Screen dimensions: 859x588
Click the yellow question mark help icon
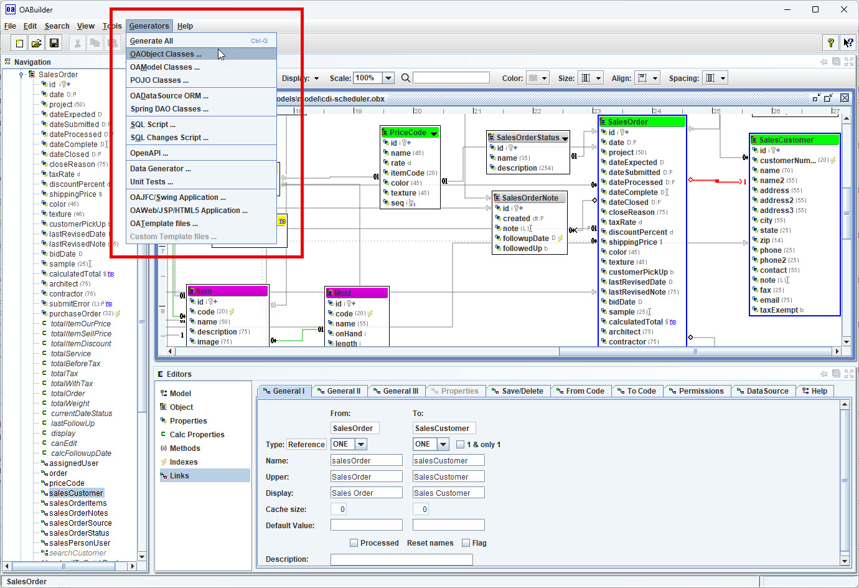coord(830,42)
